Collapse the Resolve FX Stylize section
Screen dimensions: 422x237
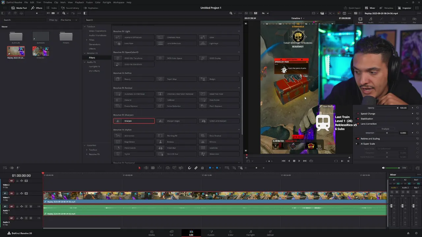(239, 130)
